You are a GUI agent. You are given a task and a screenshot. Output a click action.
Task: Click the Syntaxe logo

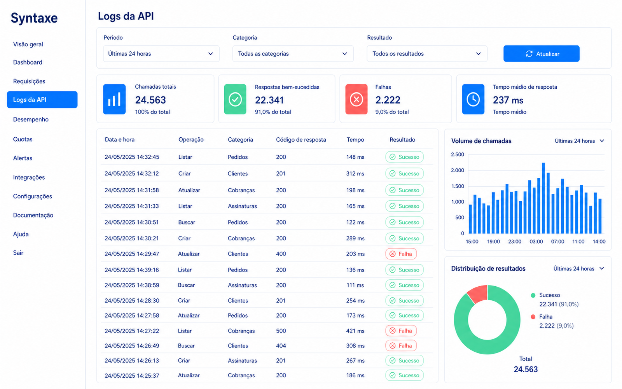pos(34,18)
